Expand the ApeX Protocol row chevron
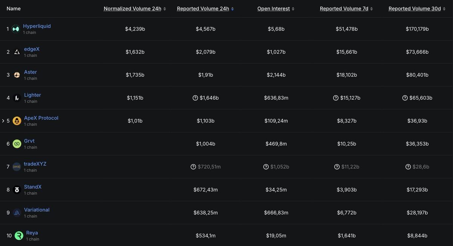The width and height of the screenshot is (453, 246). [3, 121]
